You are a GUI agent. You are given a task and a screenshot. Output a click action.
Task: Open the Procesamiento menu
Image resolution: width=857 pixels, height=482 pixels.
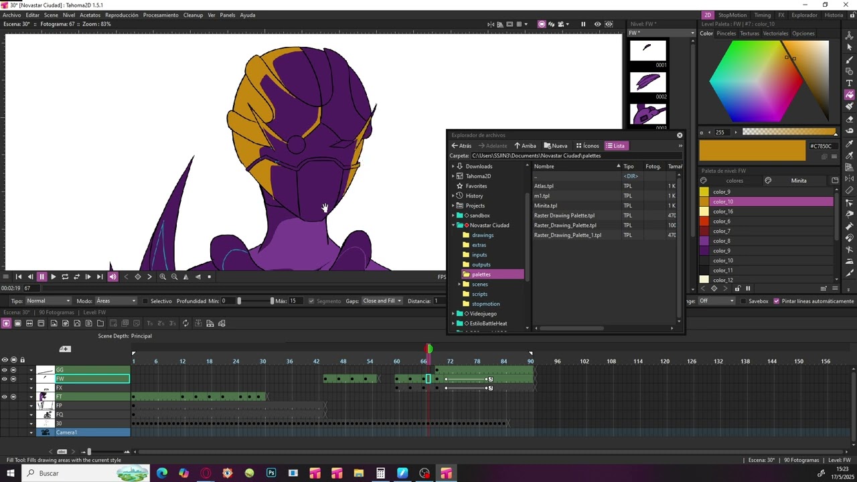[x=161, y=15]
